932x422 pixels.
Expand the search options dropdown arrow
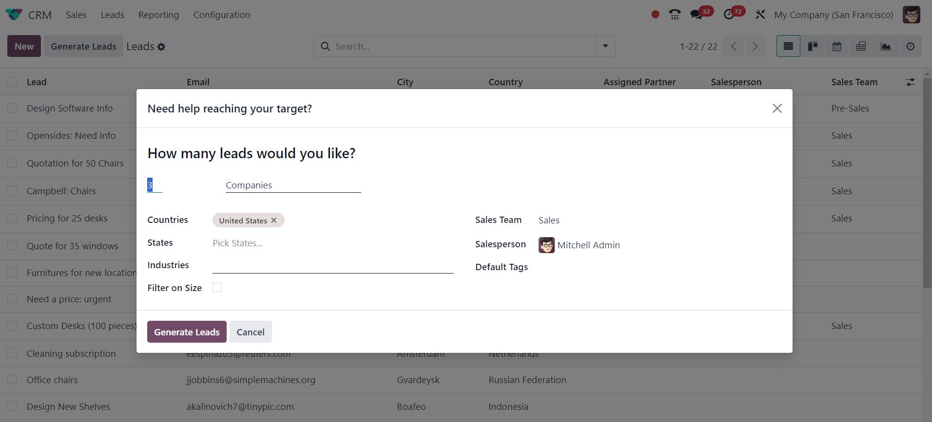pos(605,46)
